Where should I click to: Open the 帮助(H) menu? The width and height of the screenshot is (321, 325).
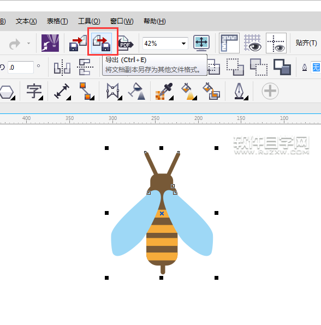point(154,21)
